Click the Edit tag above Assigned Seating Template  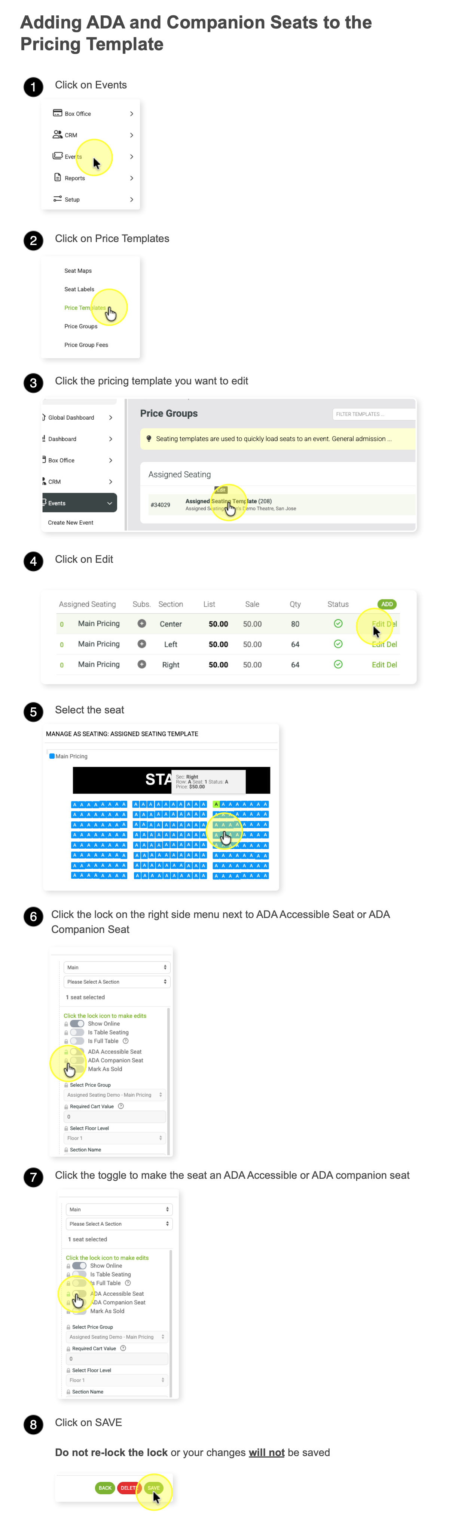[x=221, y=490]
